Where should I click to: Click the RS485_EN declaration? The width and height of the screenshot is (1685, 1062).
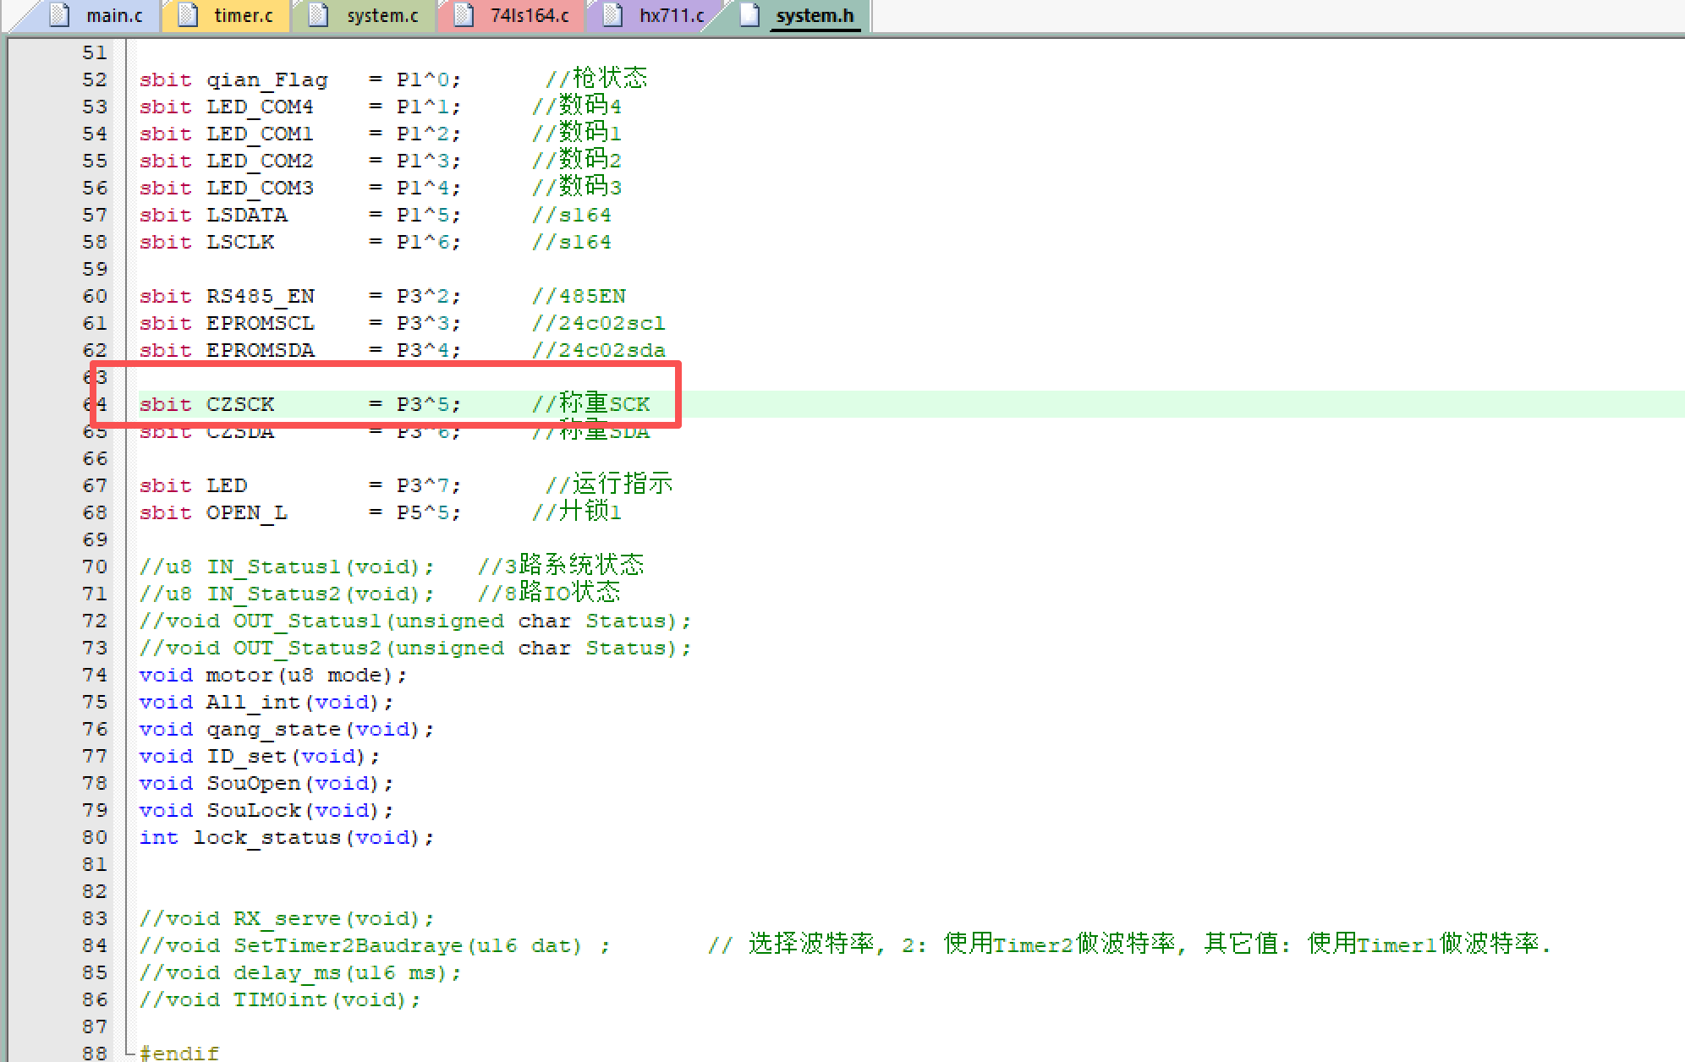coord(260,296)
